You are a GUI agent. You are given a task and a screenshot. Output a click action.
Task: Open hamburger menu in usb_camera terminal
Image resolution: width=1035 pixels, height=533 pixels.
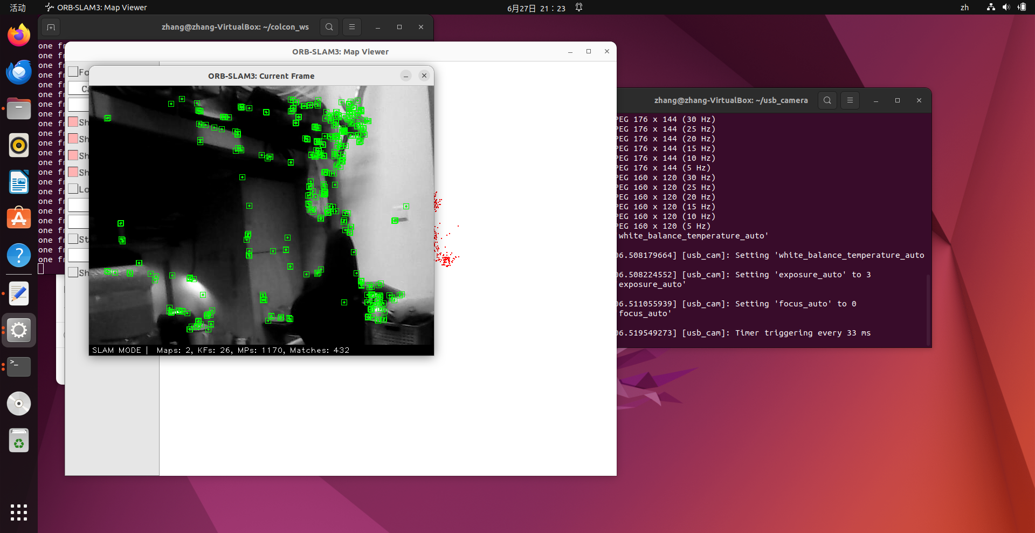click(850, 100)
